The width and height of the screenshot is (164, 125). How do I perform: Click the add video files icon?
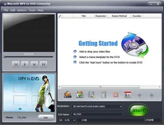68,95
